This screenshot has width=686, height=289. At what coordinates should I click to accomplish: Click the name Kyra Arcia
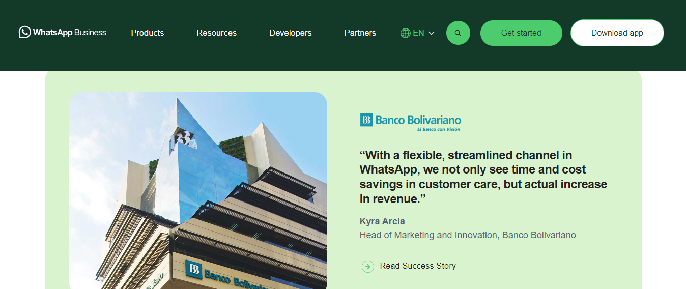382,221
